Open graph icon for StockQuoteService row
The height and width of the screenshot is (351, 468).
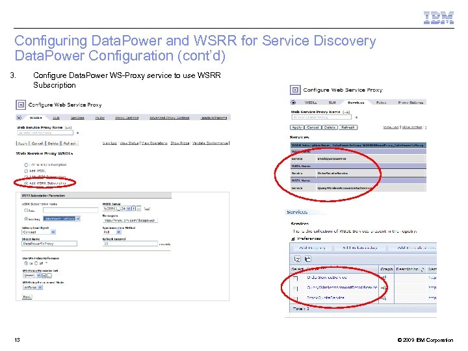point(384,298)
